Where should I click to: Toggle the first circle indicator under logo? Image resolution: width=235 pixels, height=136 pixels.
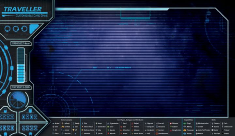[x=8, y=29]
